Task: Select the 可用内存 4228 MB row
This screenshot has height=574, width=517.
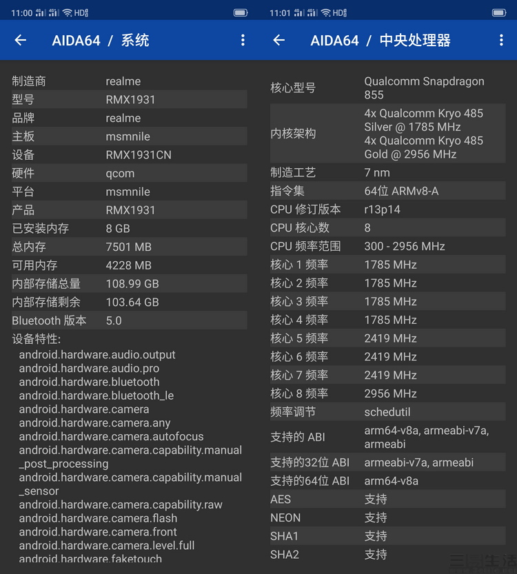Action: pyautogui.click(x=130, y=265)
